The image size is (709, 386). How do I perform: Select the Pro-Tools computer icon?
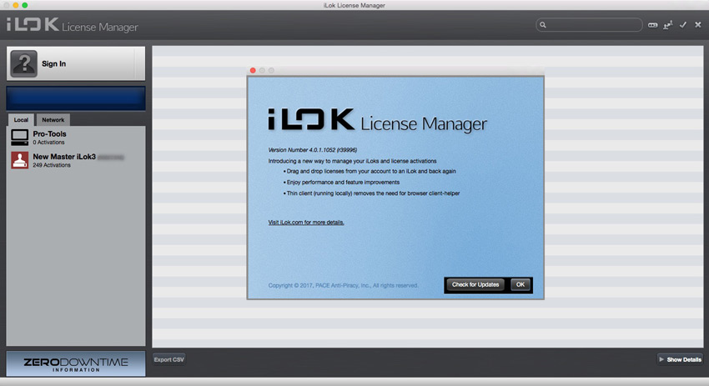click(x=19, y=138)
